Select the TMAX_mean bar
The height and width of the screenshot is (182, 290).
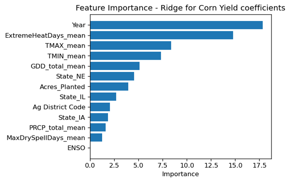click(130, 45)
